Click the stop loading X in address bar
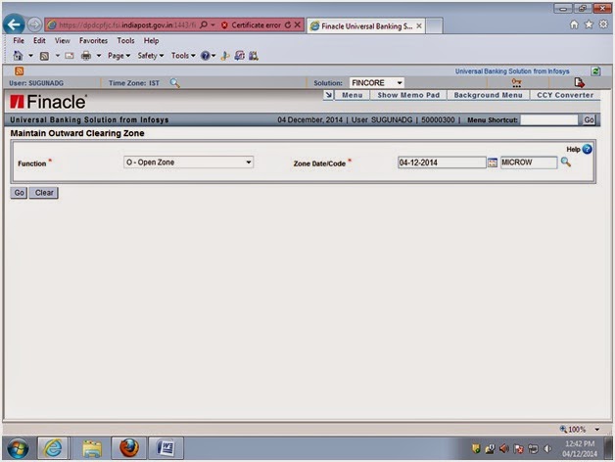 coord(298,24)
